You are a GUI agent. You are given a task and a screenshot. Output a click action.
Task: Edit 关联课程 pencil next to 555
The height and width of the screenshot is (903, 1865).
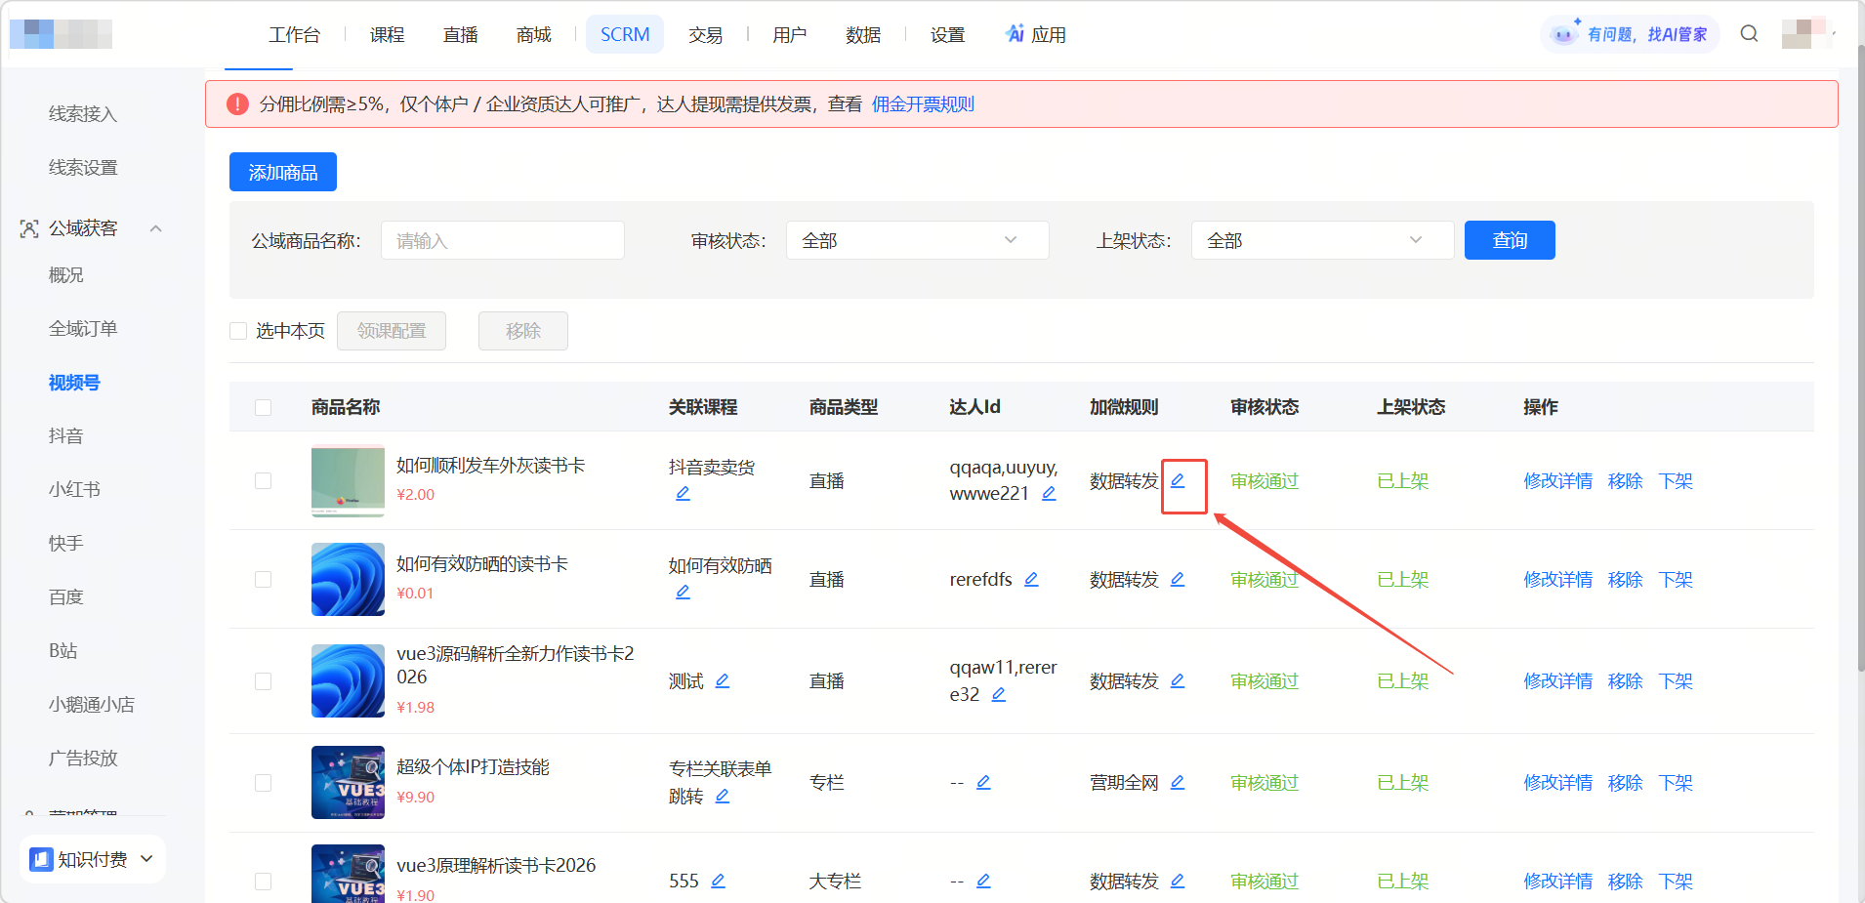(718, 882)
